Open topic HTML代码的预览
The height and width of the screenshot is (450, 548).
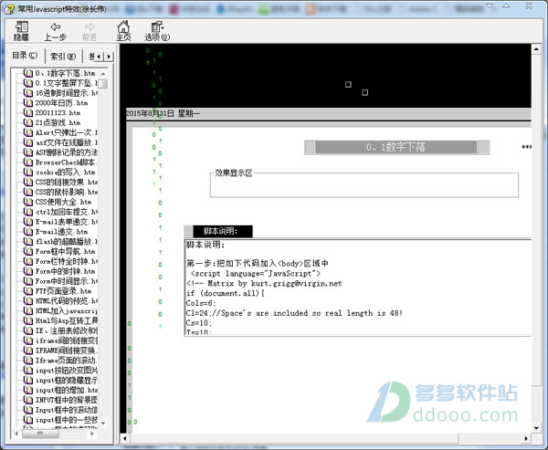point(67,301)
